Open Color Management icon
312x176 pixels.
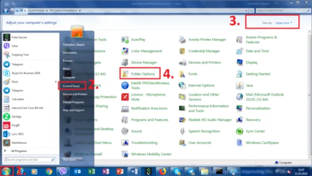click(125, 51)
